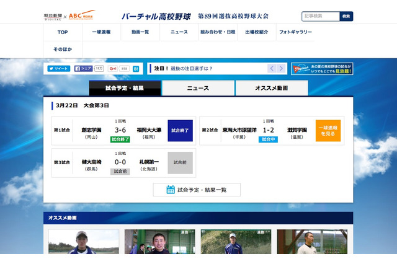Click the 1-2 score of game 2
This screenshot has width=397, height=264.
[x=268, y=130]
